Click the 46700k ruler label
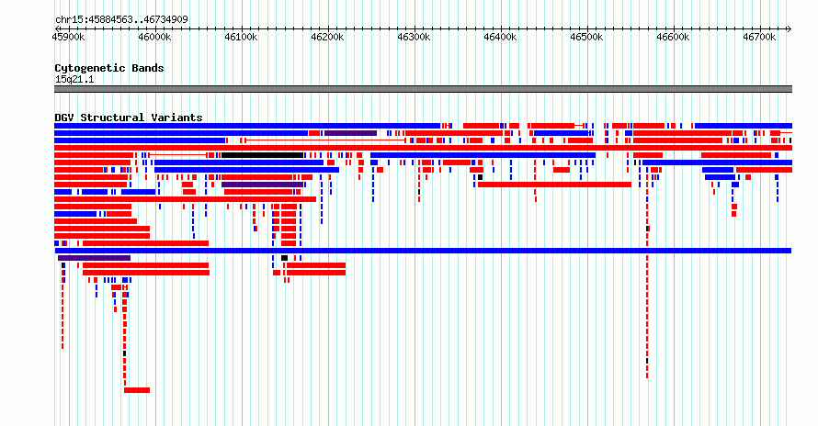The image size is (818, 426). [x=759, y=37]
